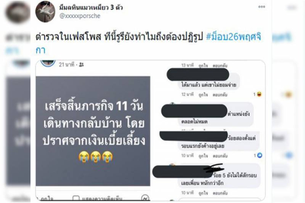The image size is (305, 203).
Task: Click ตอบกลับ under the 12 นาที comment
Action: coord(220,95)
